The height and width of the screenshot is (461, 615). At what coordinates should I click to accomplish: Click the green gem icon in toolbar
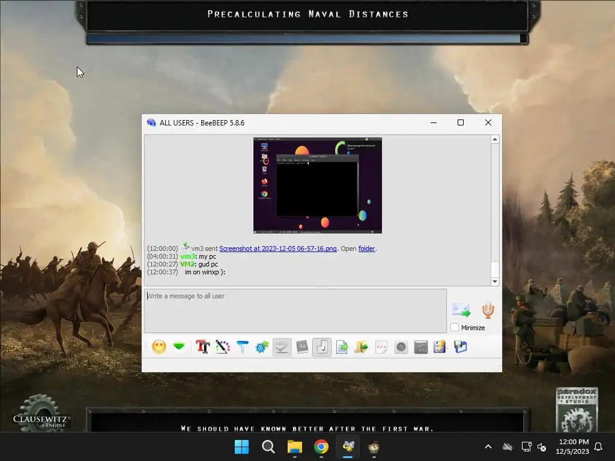(179, 346)
